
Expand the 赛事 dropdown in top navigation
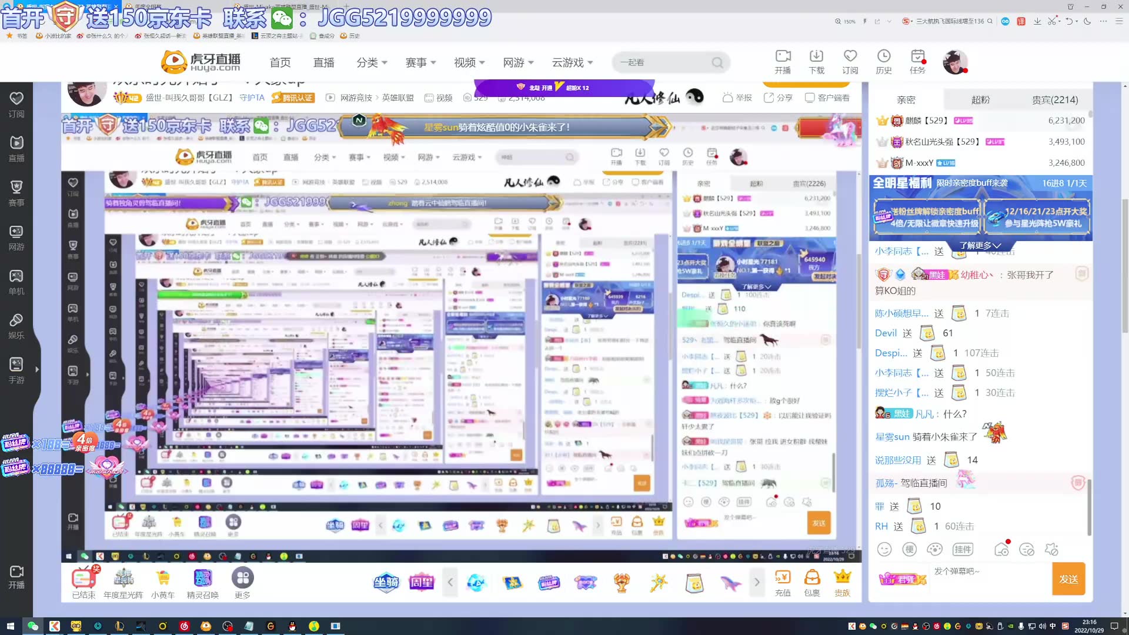[x=420, y=62]
